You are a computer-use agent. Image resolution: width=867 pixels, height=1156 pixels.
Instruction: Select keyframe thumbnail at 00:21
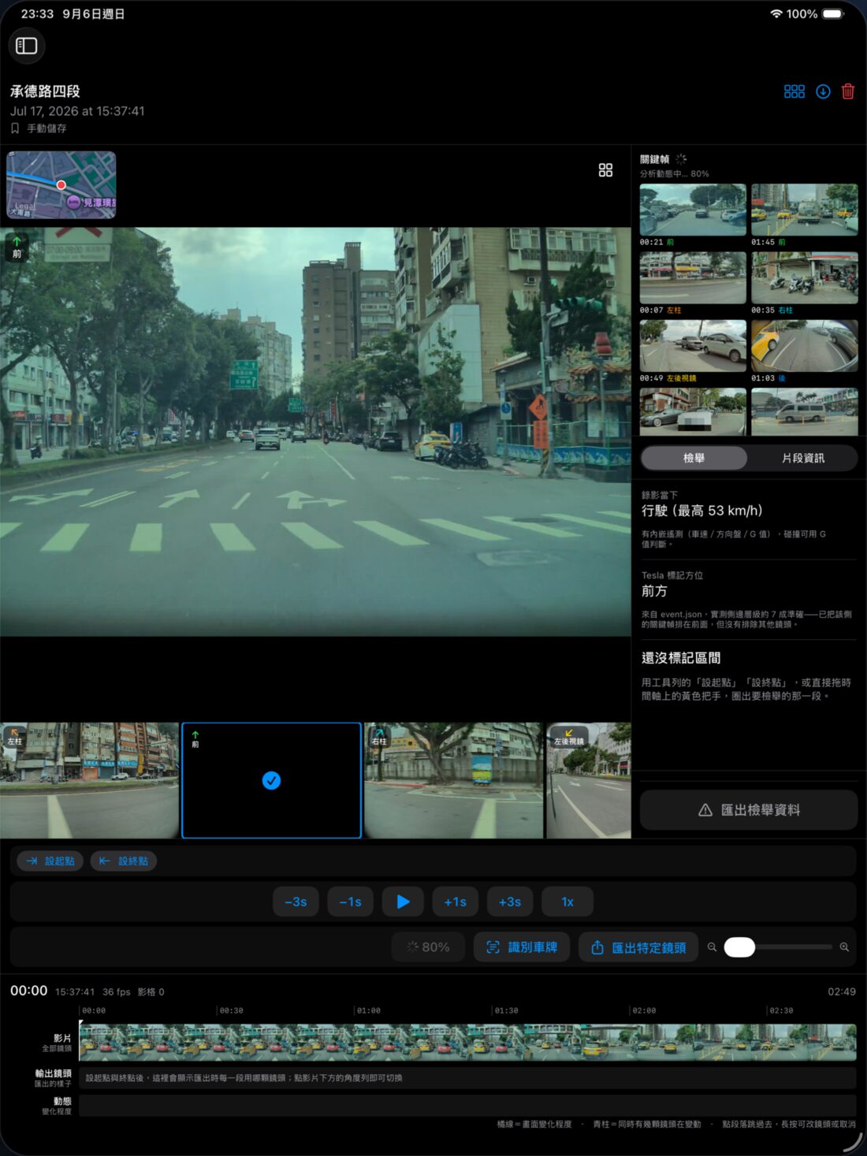[x=693, y=210]
